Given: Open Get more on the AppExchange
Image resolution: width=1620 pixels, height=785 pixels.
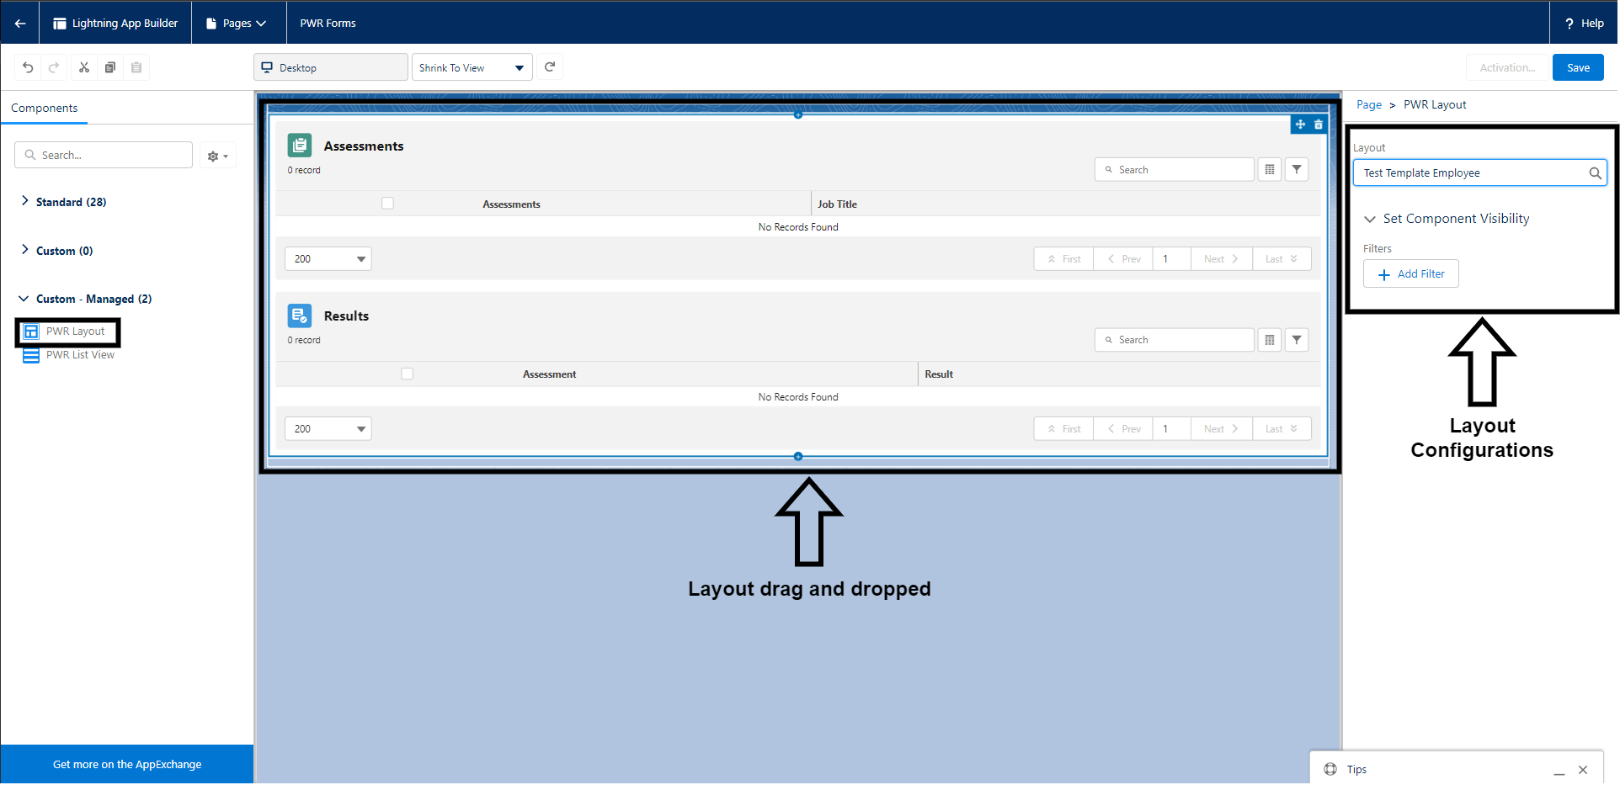Looking at the screenshot, I should coord(127,764).
